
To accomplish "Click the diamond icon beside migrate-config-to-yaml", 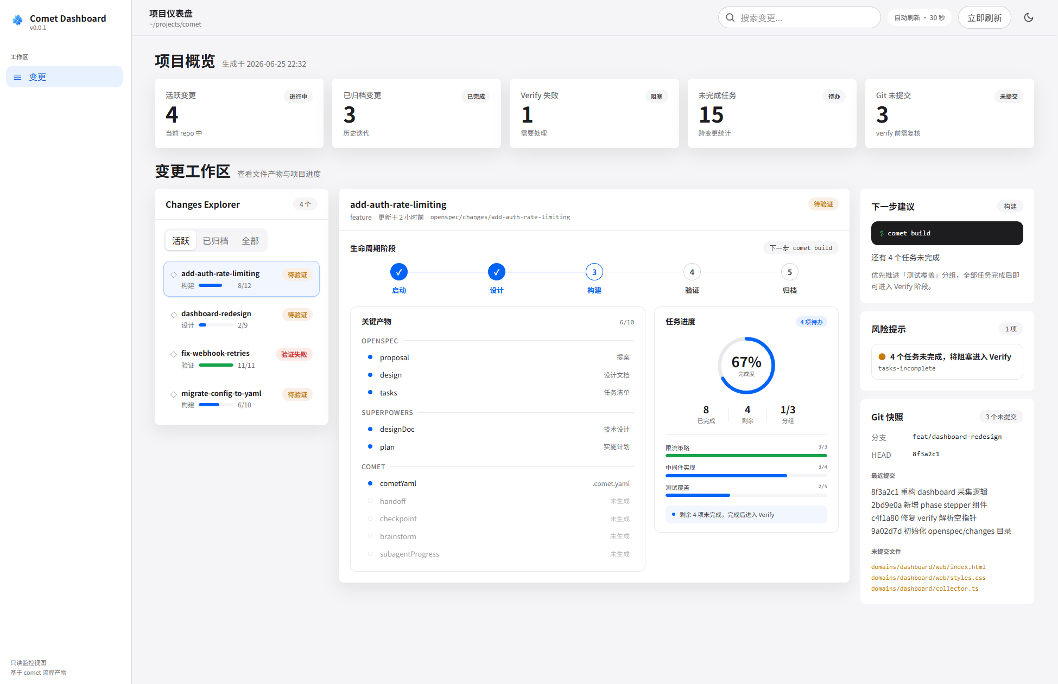I will point(174,394).
